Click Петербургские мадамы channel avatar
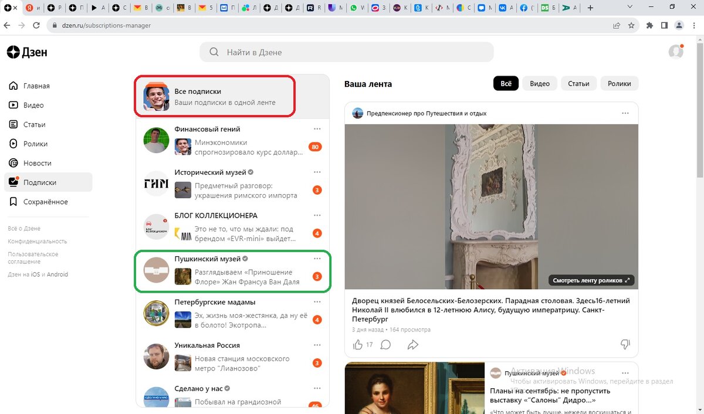This screenshot has height=414, width=704. click(x=157, y=314)
